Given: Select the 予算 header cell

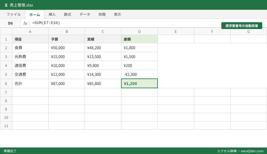Looking at the screenshot, I should click(66, 39).
